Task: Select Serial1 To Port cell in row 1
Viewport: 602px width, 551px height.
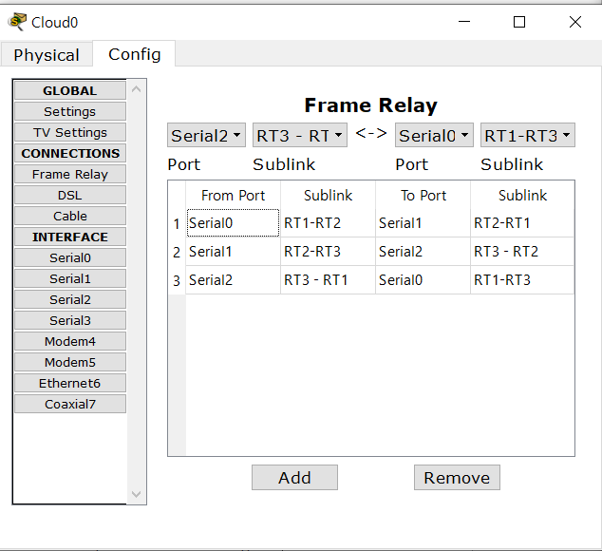Action: pos(423,223)
